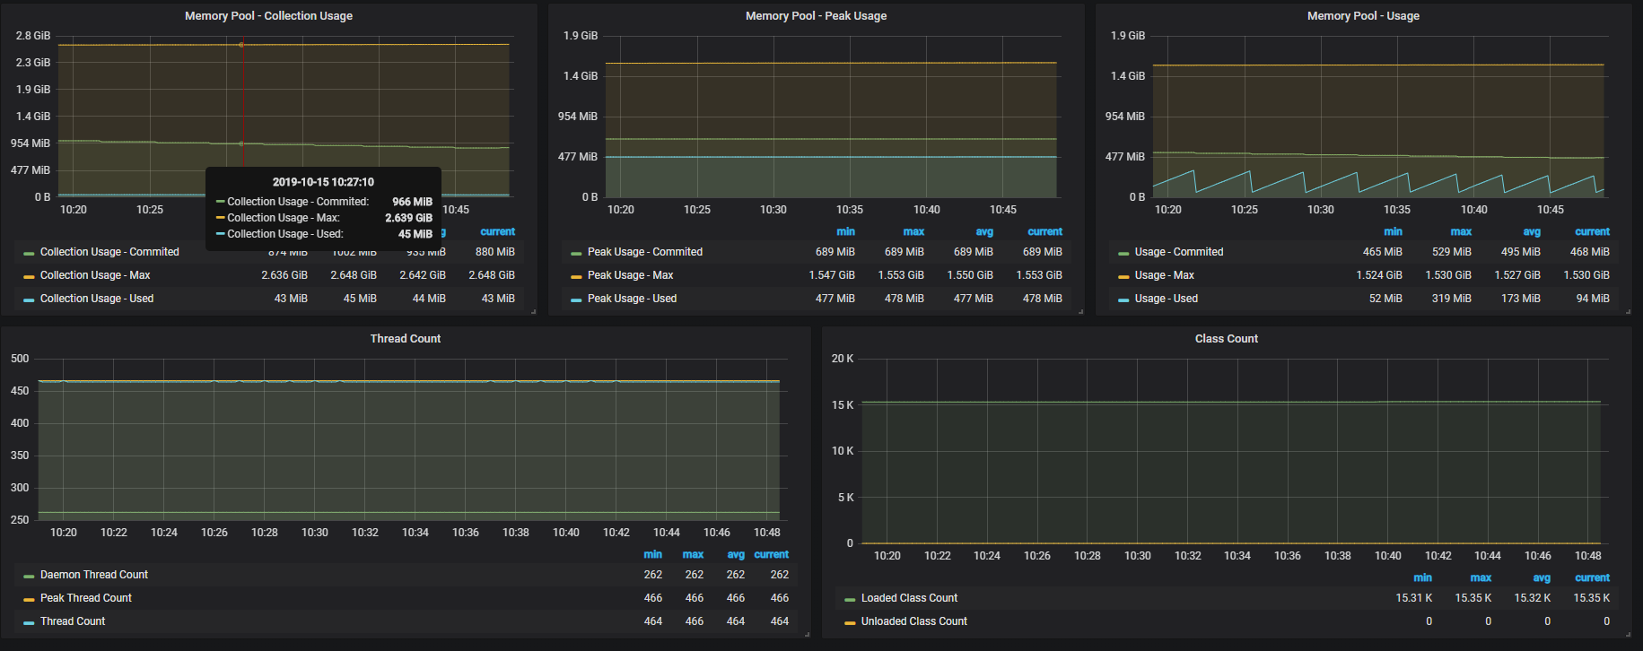The image size is (1643, 651).
Task: Click yellow color line beside Usage - Max legend
Action: coord(1123,277)
